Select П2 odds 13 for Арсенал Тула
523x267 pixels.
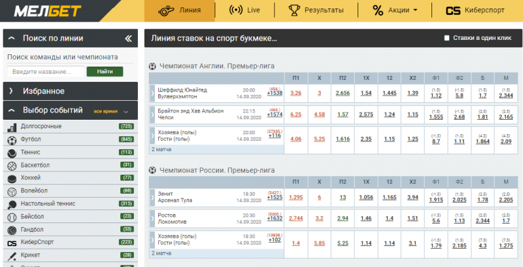[x=343, y=197]
